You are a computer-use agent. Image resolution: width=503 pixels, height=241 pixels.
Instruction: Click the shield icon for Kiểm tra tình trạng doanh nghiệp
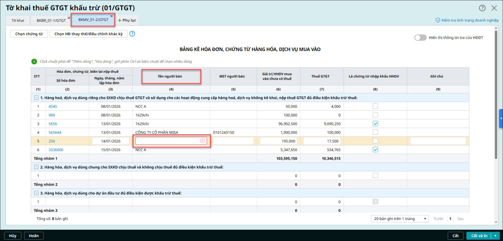click(x=438, y=20)
